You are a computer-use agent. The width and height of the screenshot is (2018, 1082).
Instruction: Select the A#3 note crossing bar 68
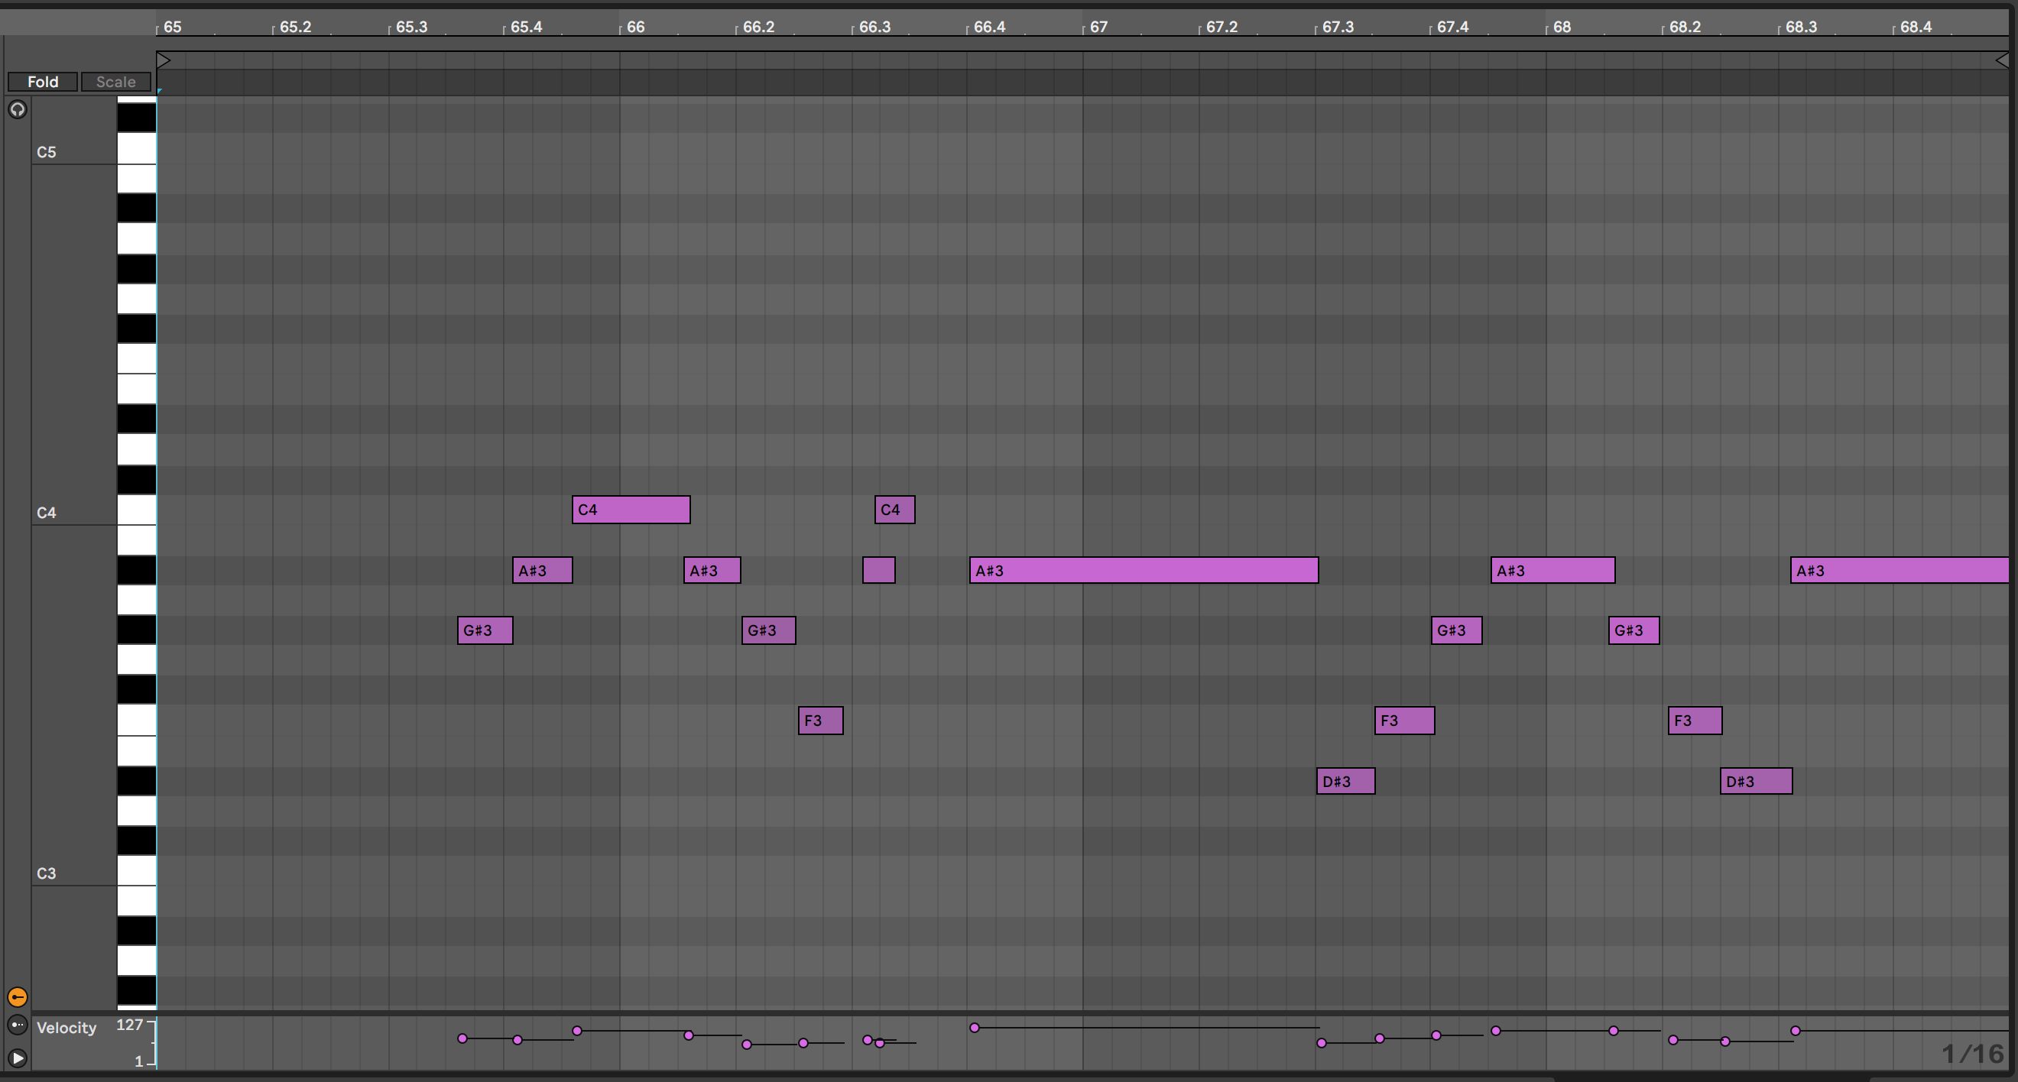tap(1552, 571)
